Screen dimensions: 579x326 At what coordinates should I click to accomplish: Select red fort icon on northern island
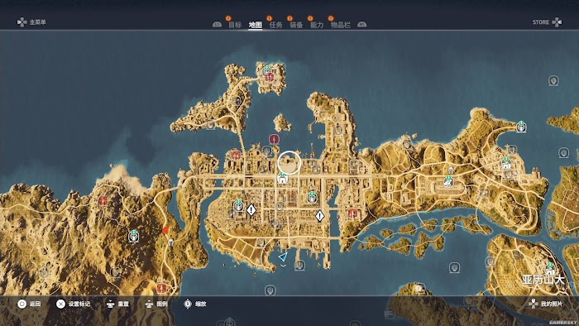point(270,77)
